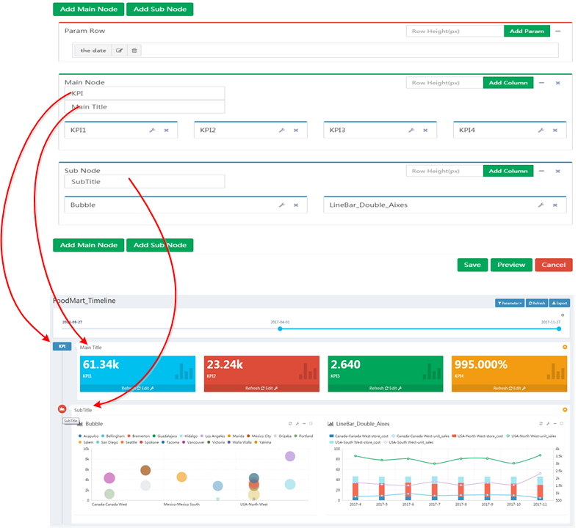Maximize the LineBar_Double_Aixes chart widget
Viewport: 578px width, 528px height.
click(561, 424)
